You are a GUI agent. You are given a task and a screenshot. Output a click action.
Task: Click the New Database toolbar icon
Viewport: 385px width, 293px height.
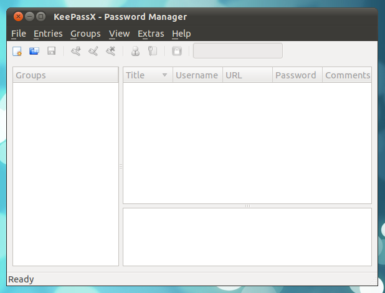(17, 51)
